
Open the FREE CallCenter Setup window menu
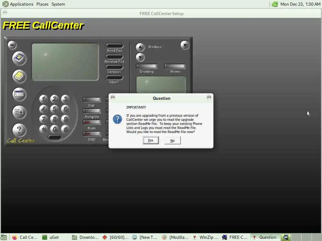coord(5,13)
